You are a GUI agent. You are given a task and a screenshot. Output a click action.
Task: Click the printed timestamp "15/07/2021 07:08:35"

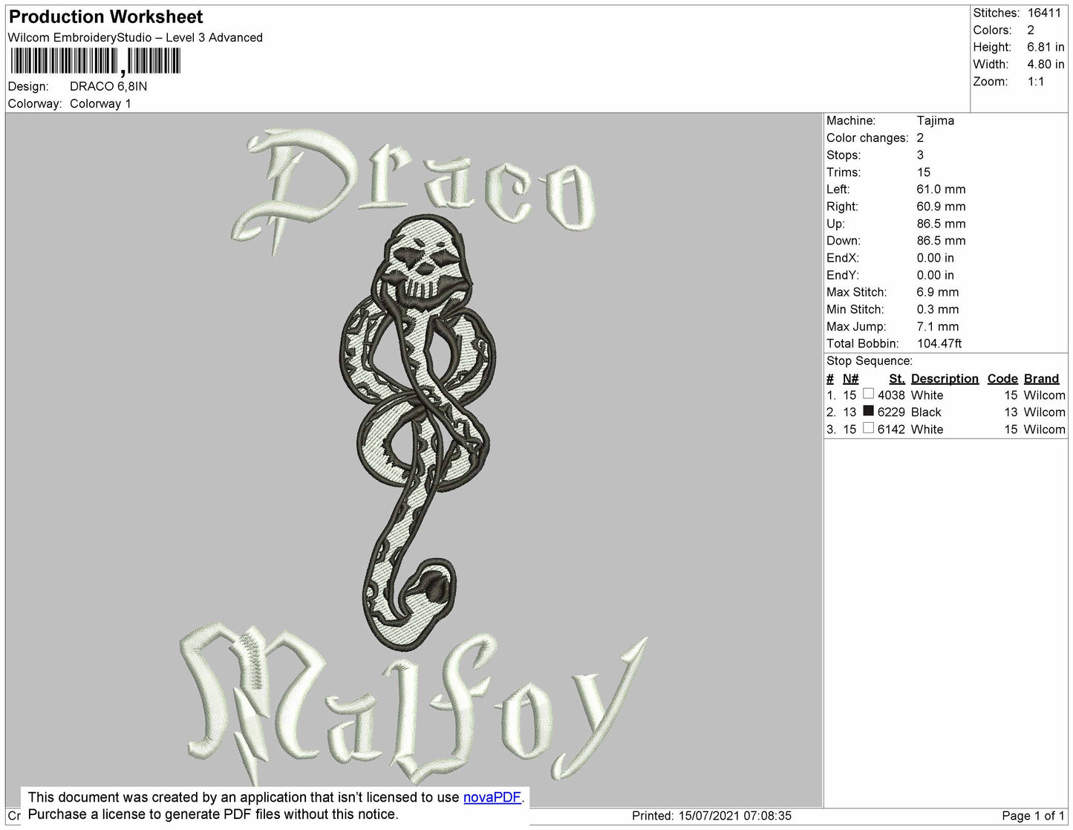click(734, 815)
